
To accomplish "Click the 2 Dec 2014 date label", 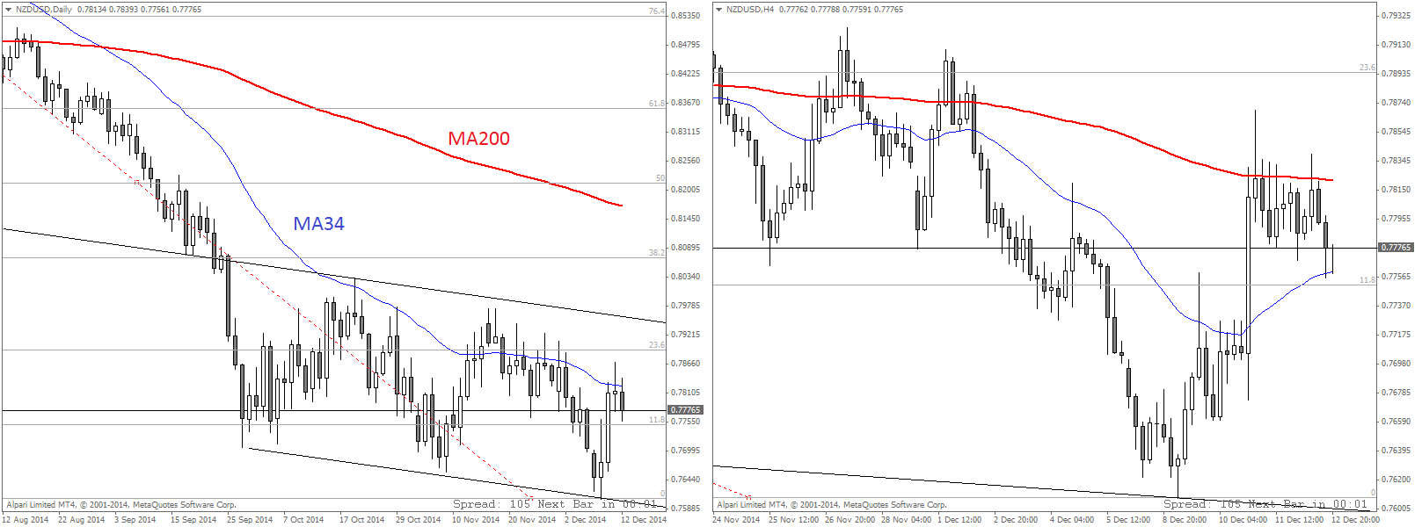I will click(585, 520).
